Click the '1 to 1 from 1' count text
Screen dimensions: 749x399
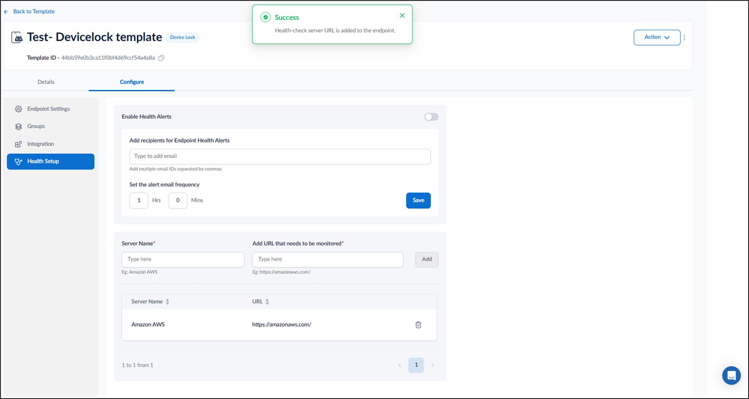[138, 365]
